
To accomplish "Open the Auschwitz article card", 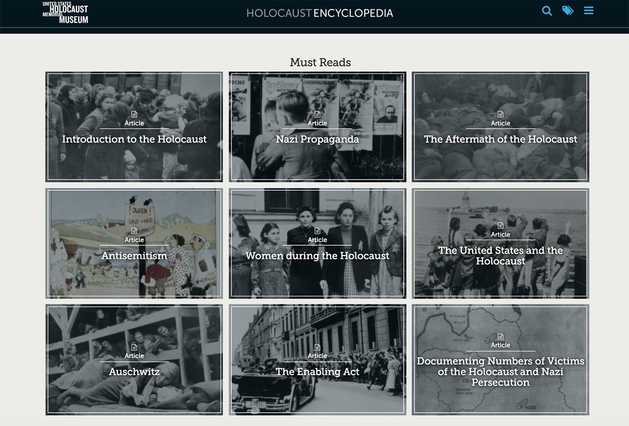I will 135,372.
